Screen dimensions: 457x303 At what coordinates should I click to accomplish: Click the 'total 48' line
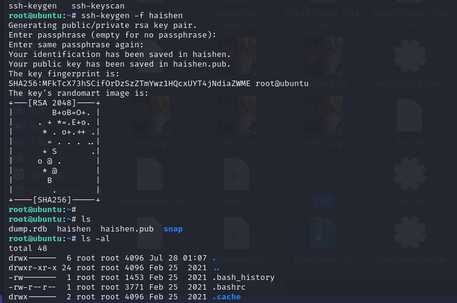click(x=28, y=248)
